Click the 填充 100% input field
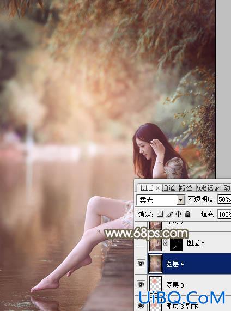The image size is (231, 311). tap(224, 215)
